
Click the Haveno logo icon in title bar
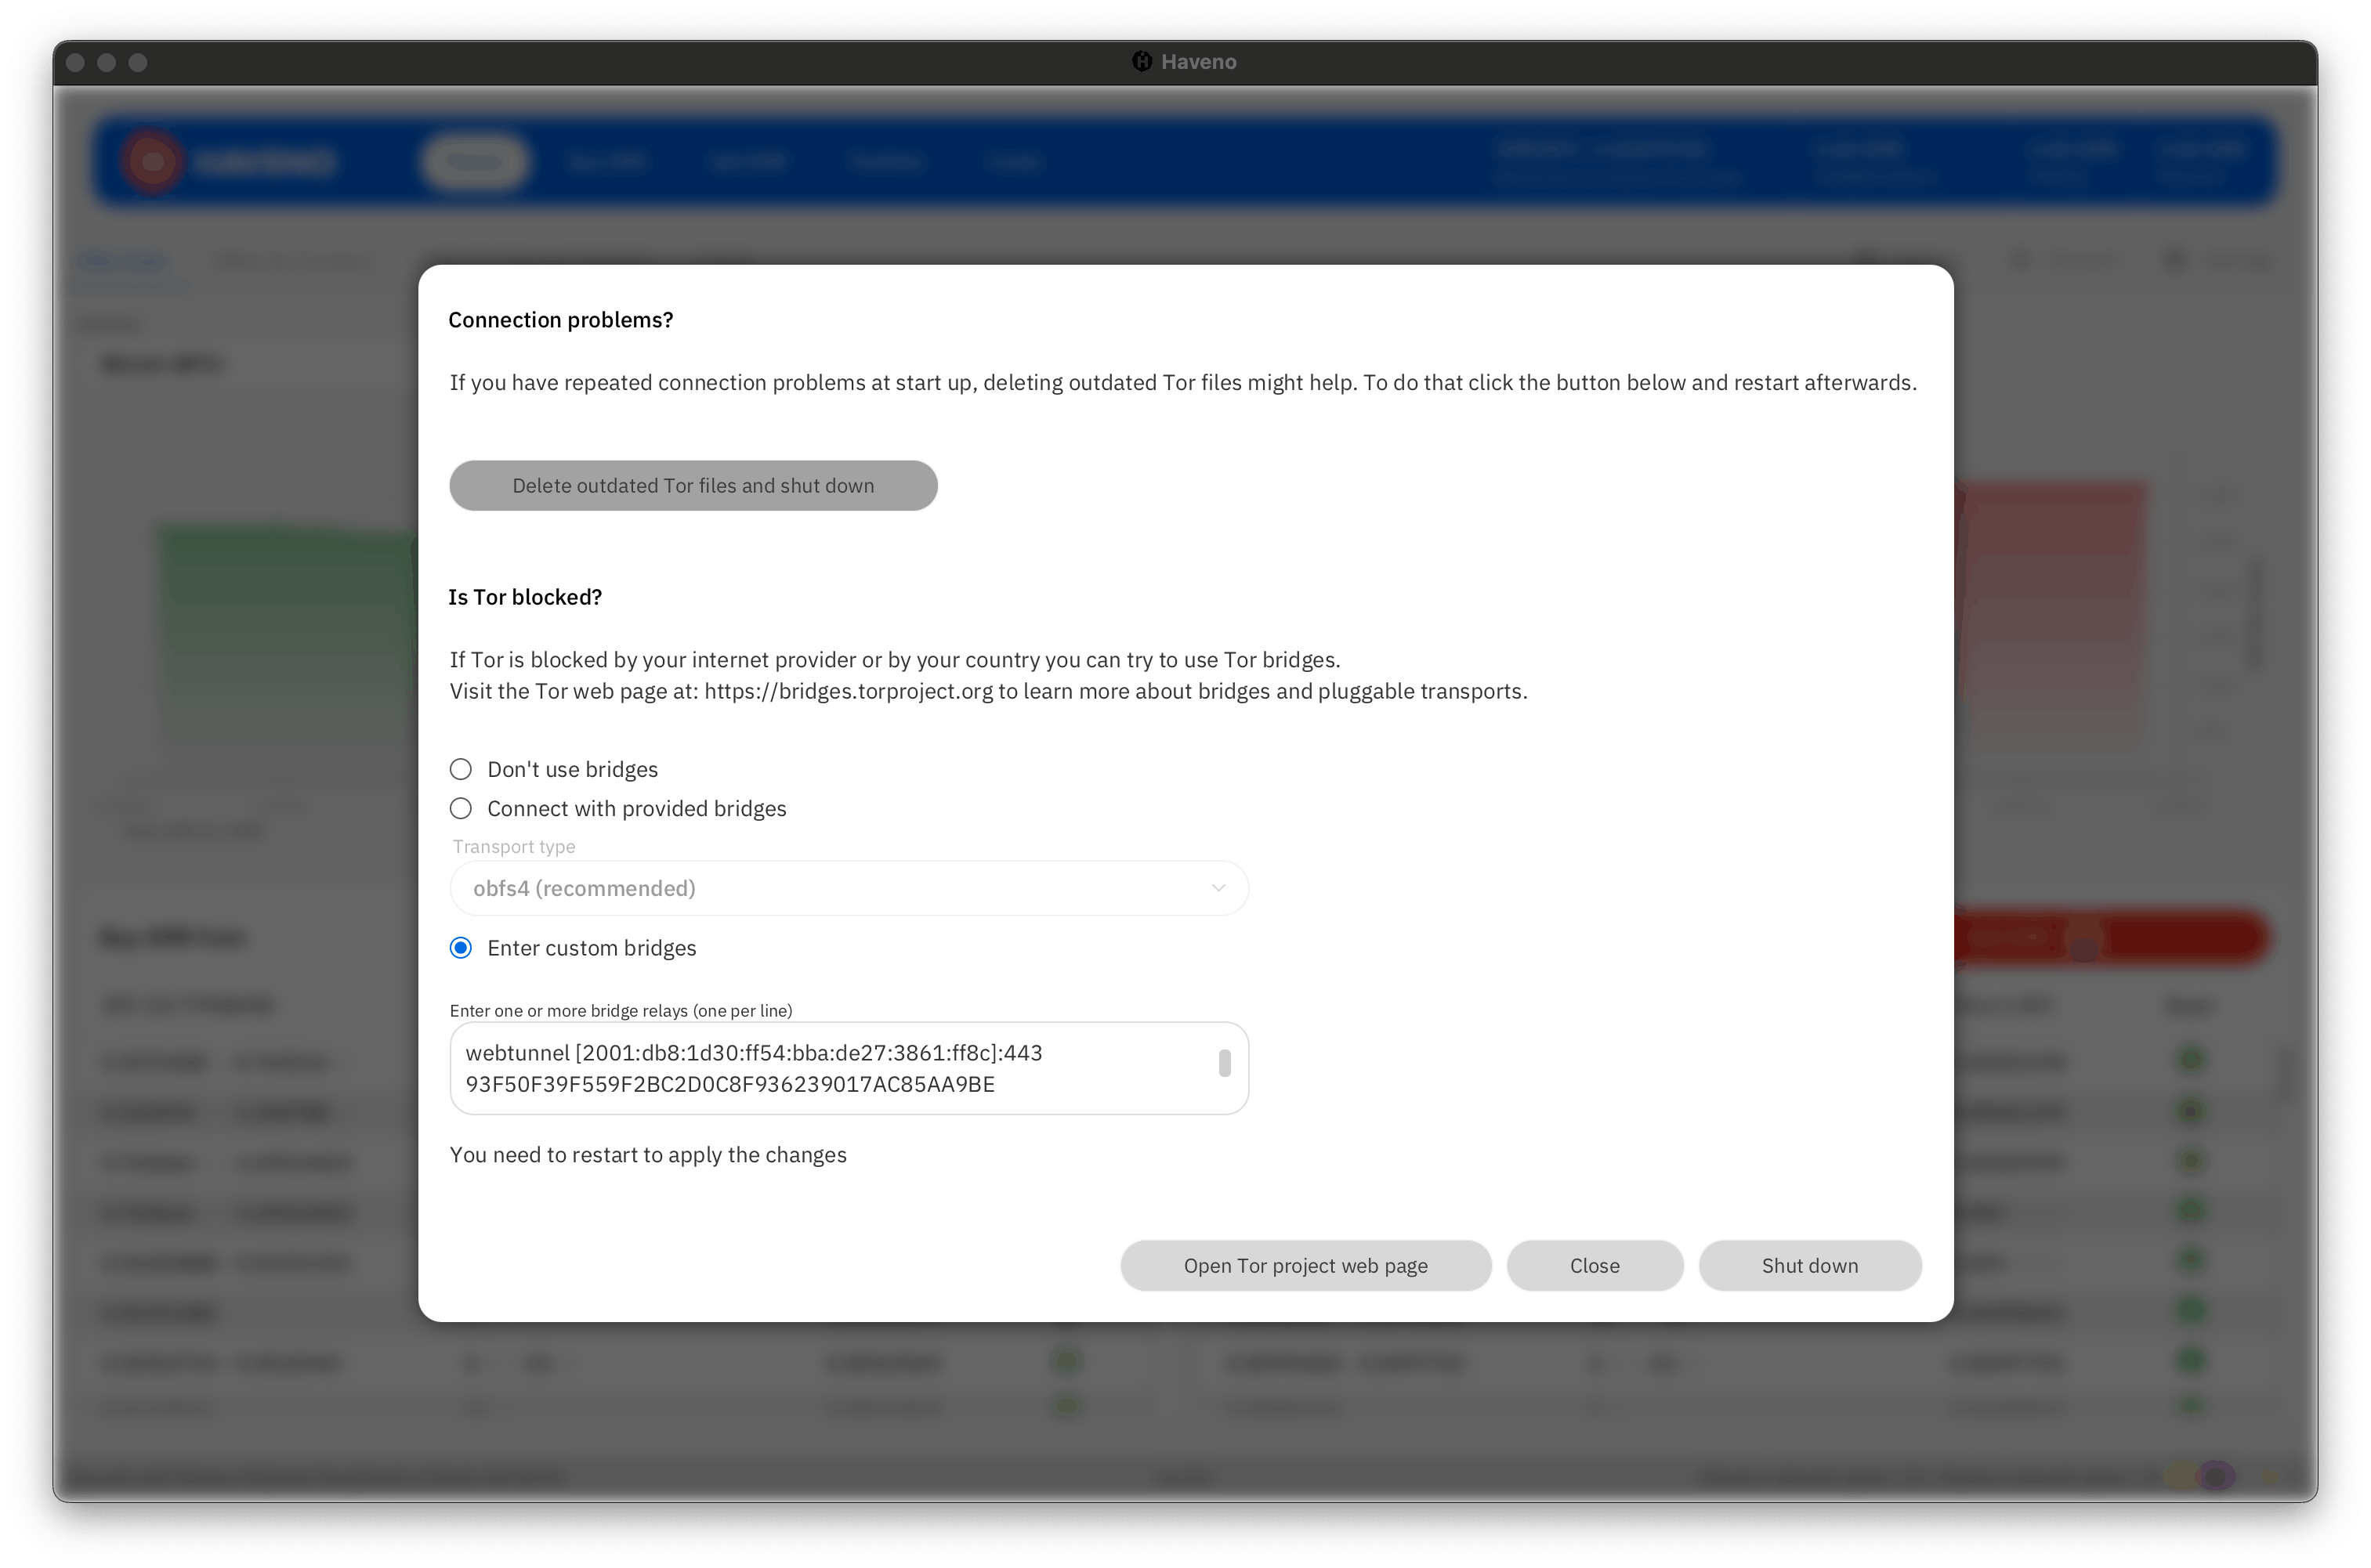[x=1142, y=61]
